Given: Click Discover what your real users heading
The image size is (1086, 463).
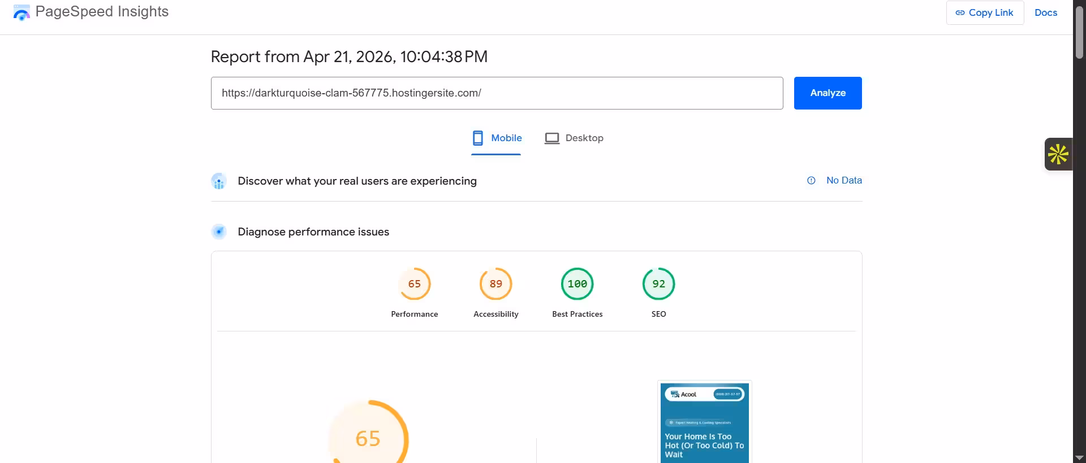Looking at the screenshot, I should (357, 181).
